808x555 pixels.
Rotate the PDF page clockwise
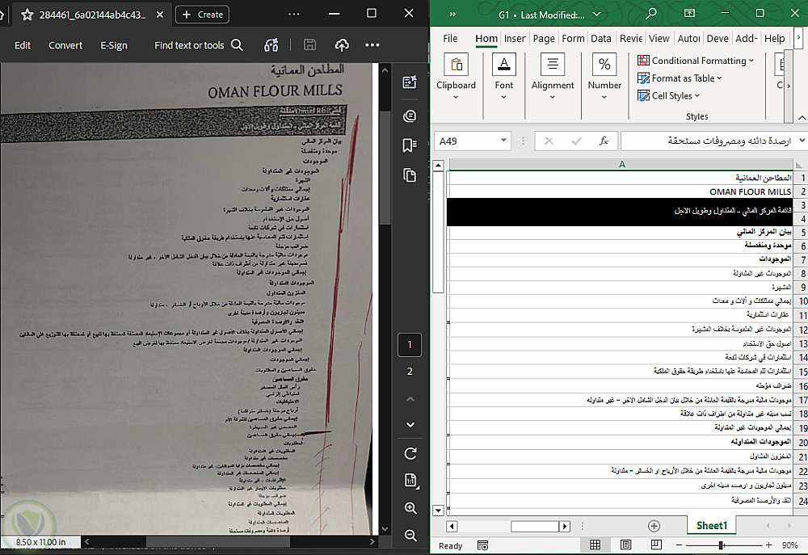point(410,453)
